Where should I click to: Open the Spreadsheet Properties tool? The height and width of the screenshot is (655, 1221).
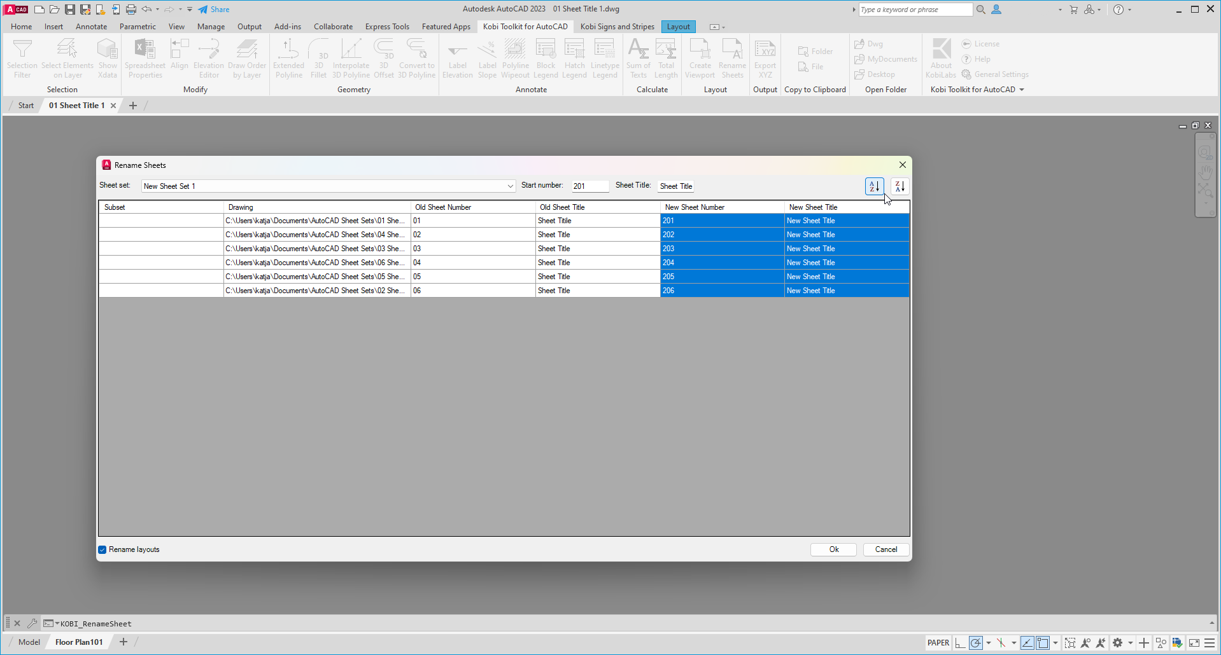145,59
